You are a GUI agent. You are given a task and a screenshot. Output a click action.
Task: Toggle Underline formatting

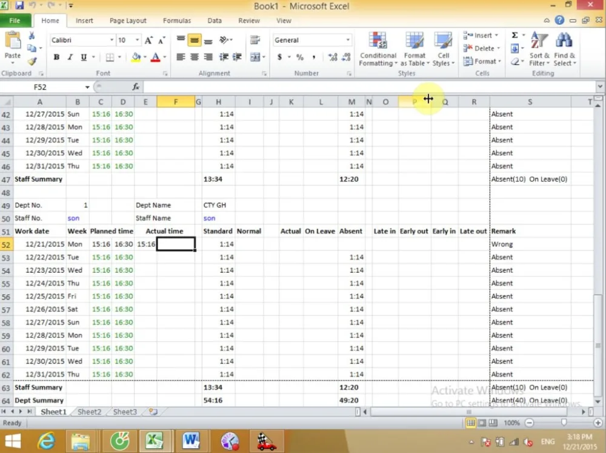tap(84, 57)
